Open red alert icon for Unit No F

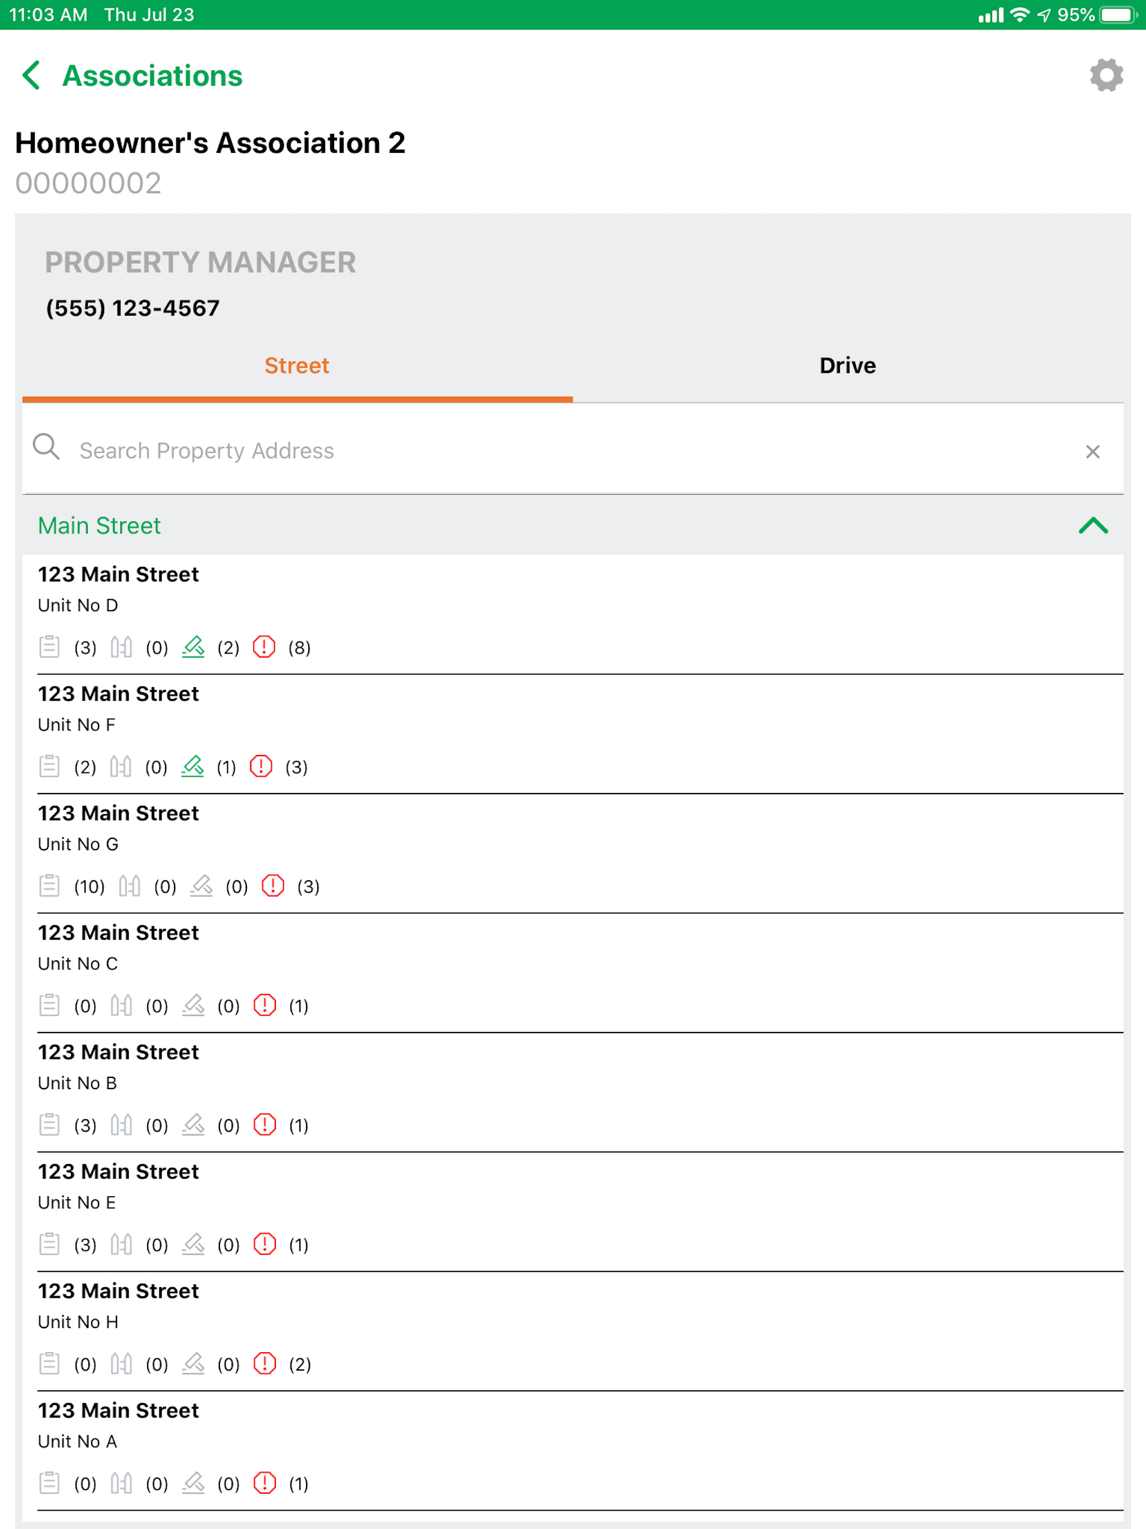click(x=261, y=767)
